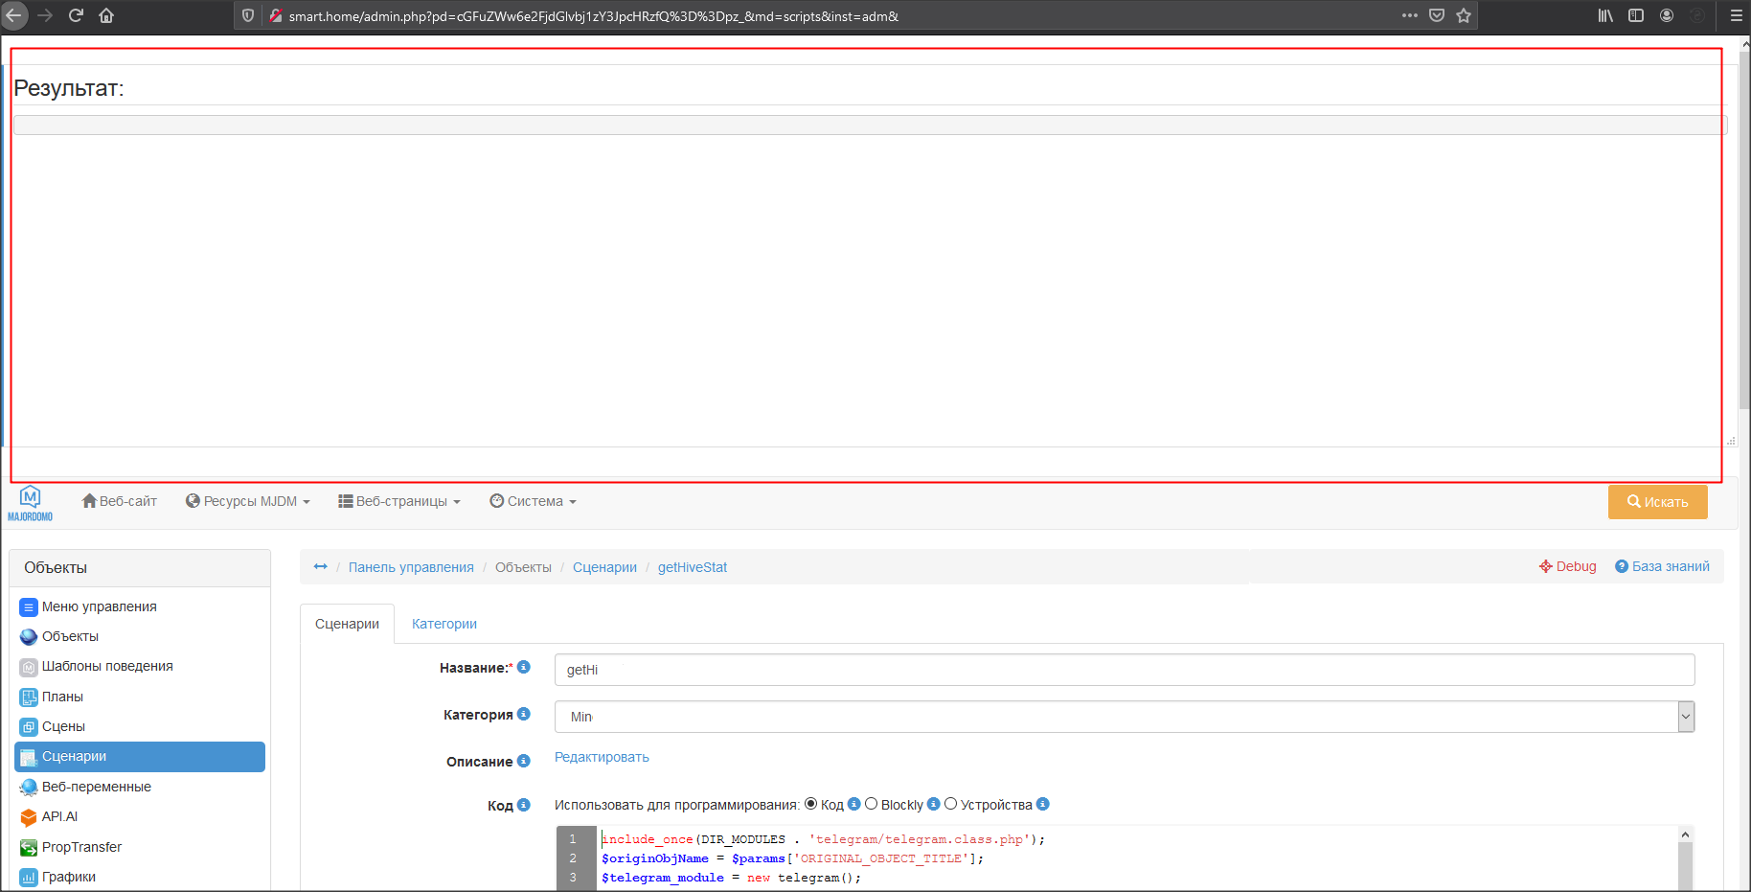Follow the Панель управления breadcrumb link
This screenshot has width=1751, height=892.
(411, 567)
